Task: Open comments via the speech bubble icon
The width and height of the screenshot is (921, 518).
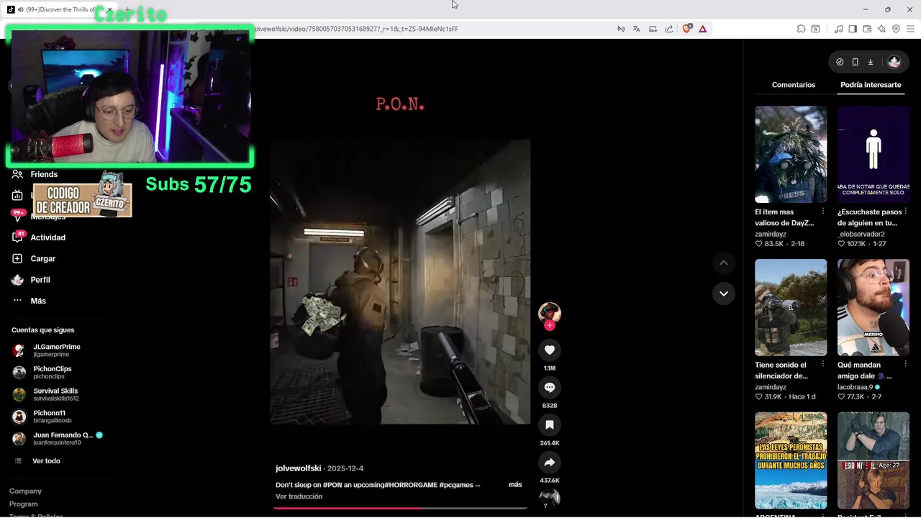Action: click(550, 387)
